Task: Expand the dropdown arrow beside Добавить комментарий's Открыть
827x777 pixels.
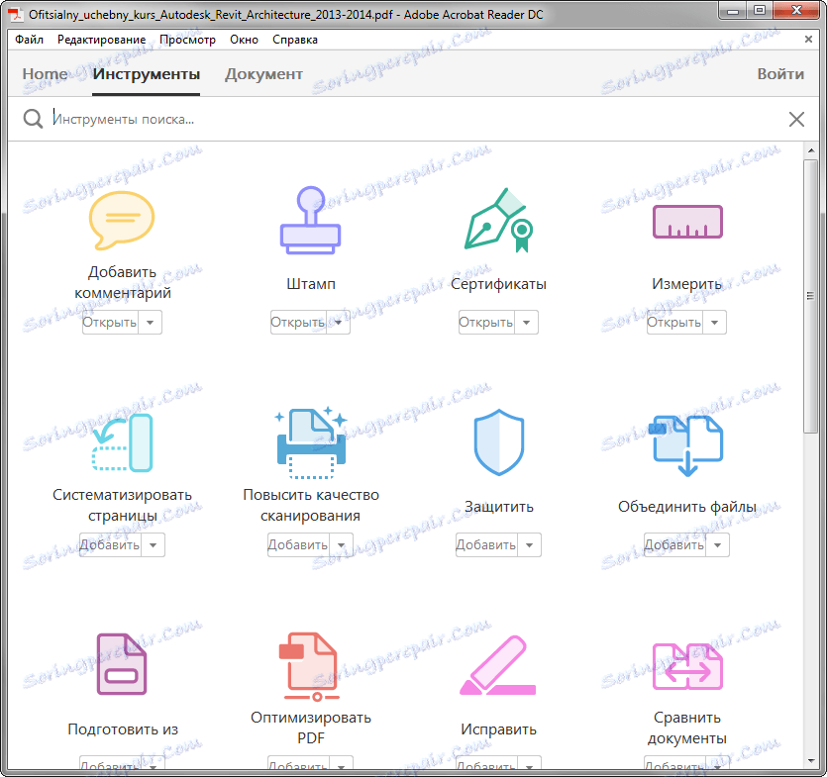Action: [x=150, y=322]
